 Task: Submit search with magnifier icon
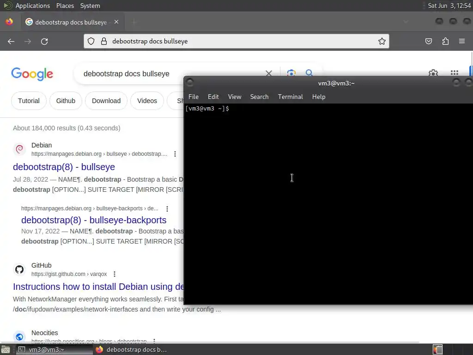pos(309,73)
